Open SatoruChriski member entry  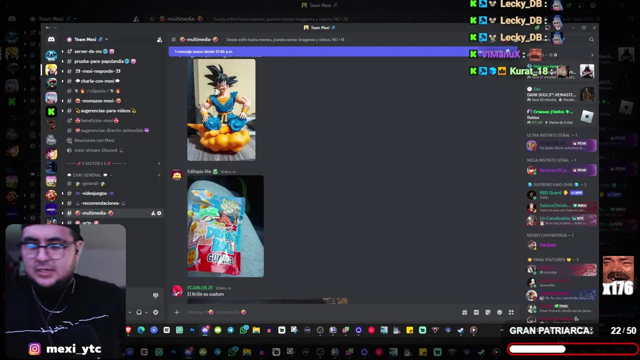(561, 207)
